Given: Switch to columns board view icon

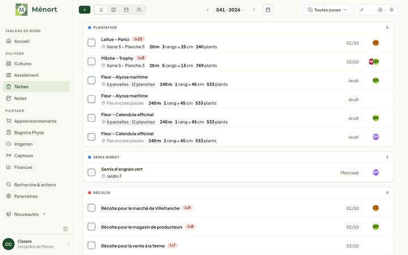Looking at the screenshot, I should pos(113,10).
